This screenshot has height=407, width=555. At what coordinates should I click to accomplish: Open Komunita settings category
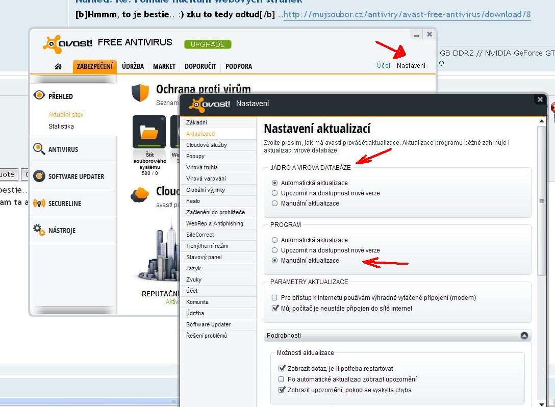click(218, 302)
